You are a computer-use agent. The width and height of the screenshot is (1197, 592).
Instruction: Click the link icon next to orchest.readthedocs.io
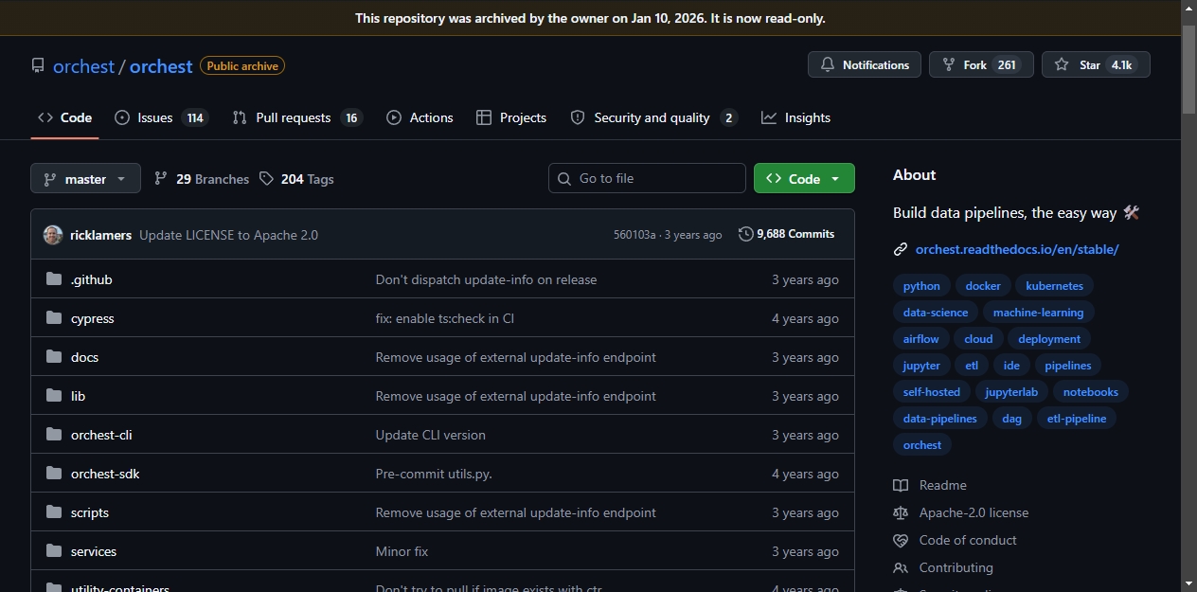point(901,249)
